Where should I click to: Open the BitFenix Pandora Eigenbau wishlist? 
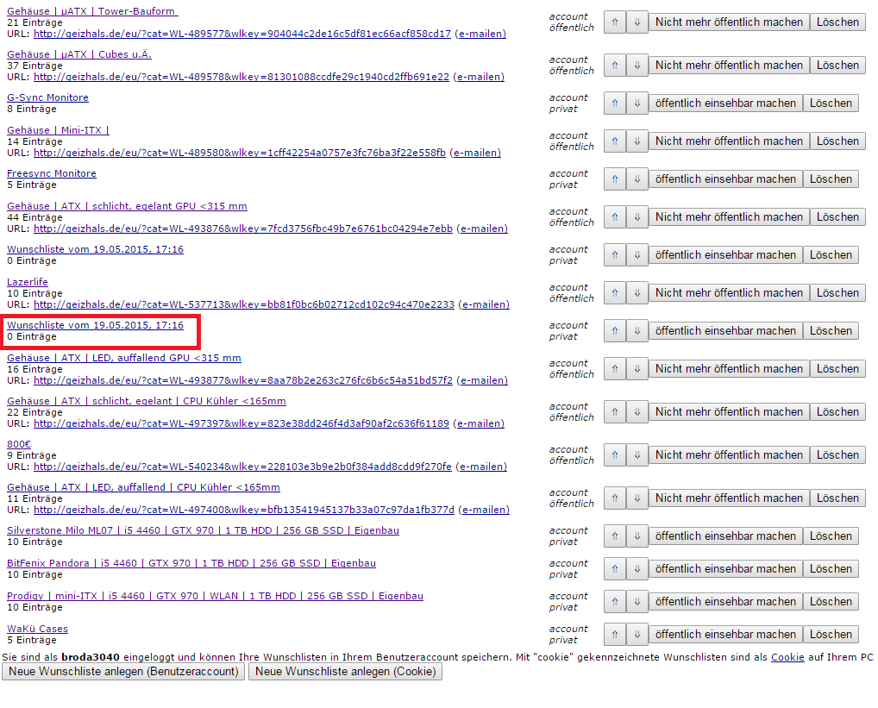click(191, 563)
